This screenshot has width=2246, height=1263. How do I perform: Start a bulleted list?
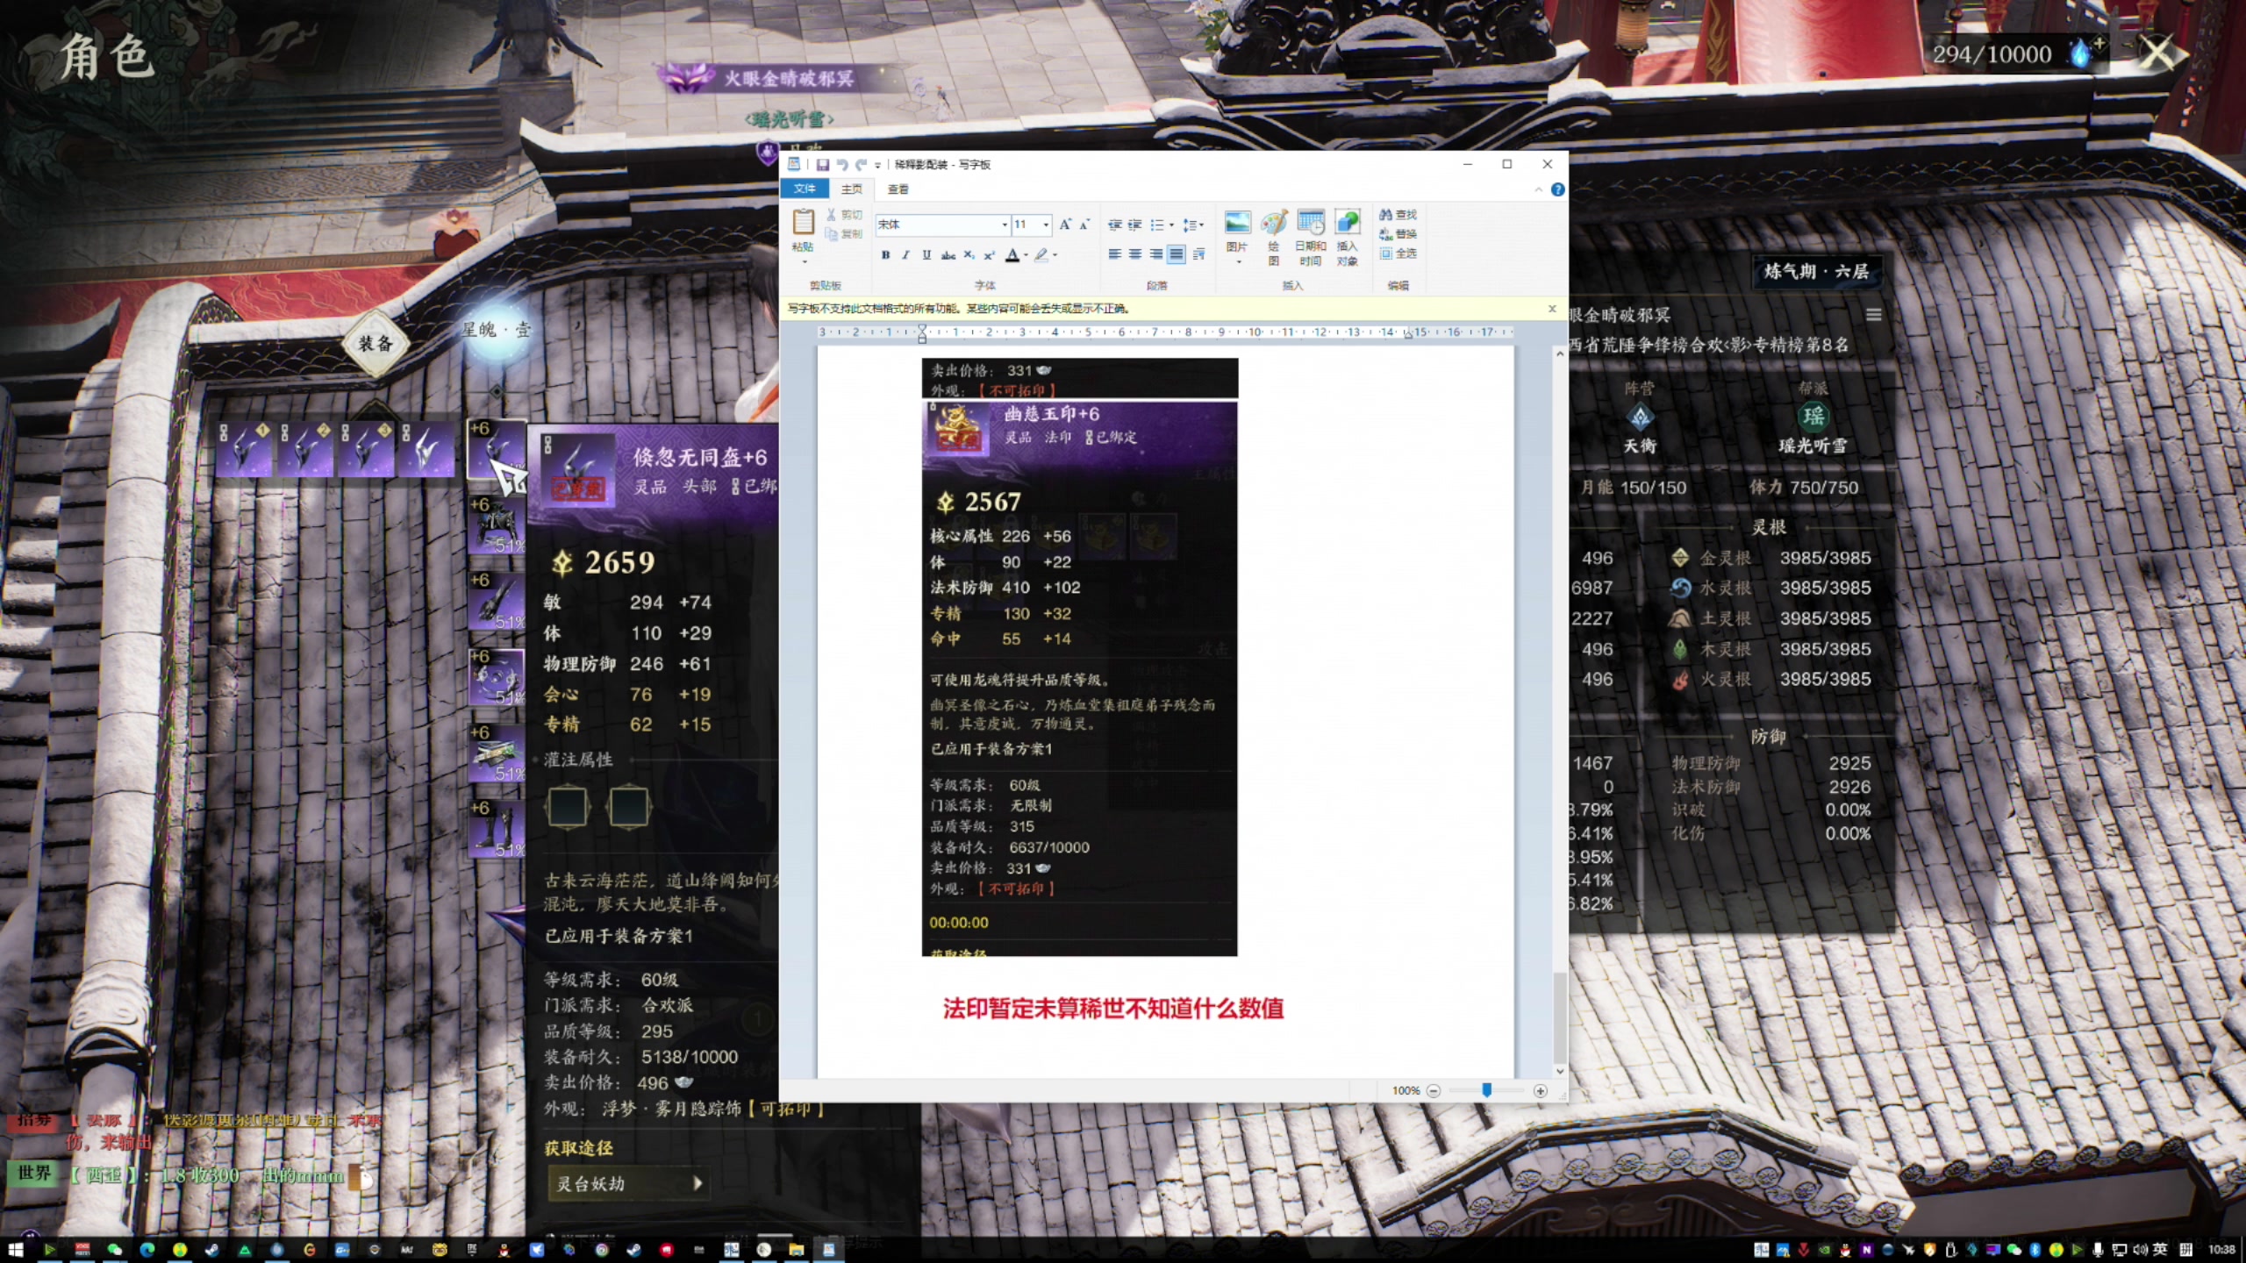tap(1157, 225)
